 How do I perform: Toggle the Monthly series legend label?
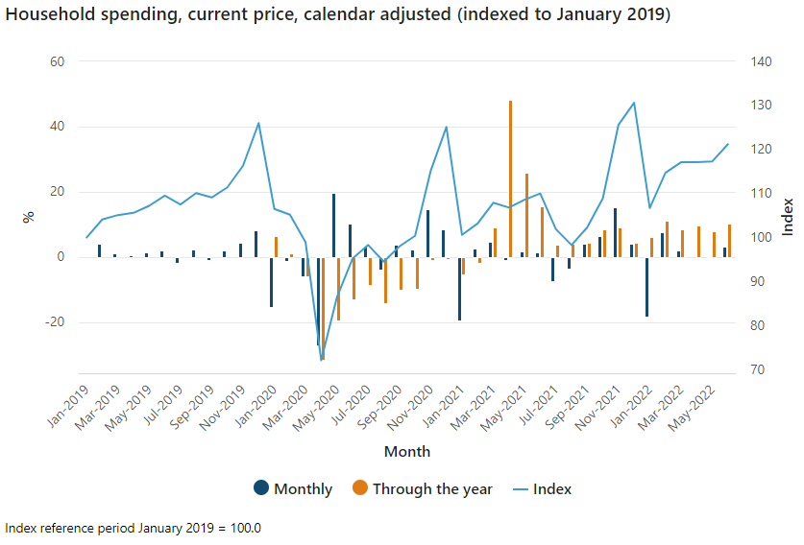point(303,489)
